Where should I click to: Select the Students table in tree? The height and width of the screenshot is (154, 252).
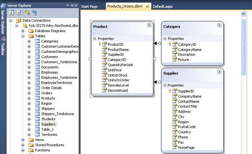click(48, 119)
